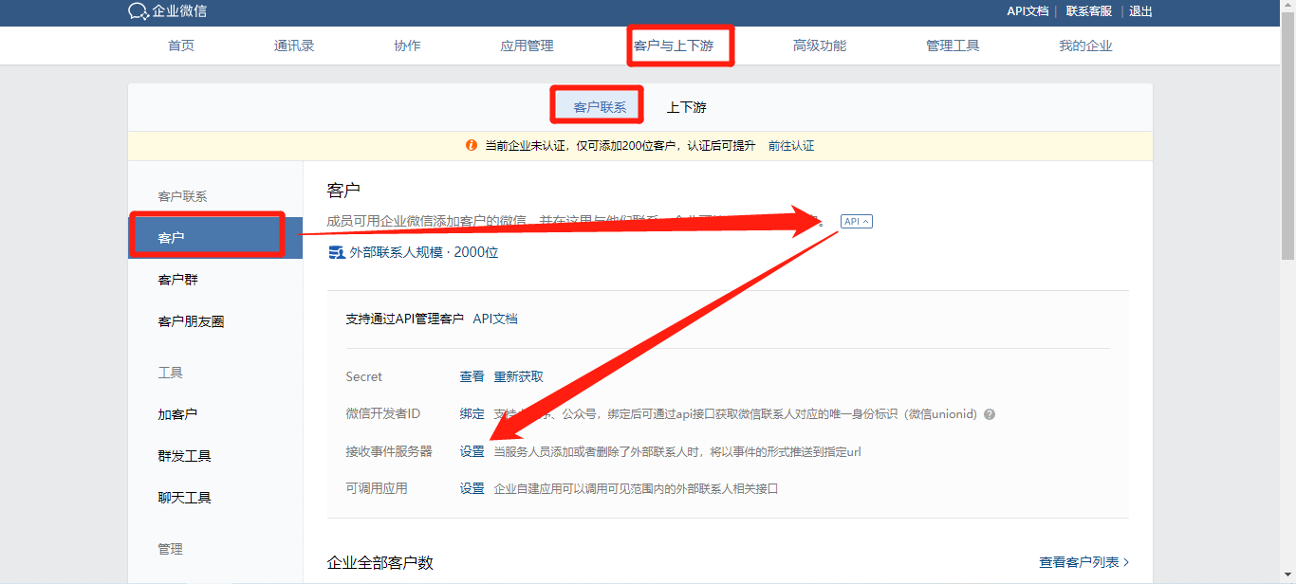Open 高级功能 in the navigation bar
The width and height of the screenshot is (1296, 584).
pyautogui.click(x=820, y=46)
